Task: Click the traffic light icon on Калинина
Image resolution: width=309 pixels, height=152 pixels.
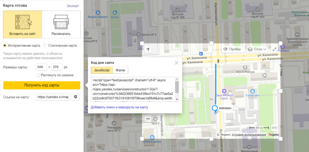Action: click(x=218, y=61)
